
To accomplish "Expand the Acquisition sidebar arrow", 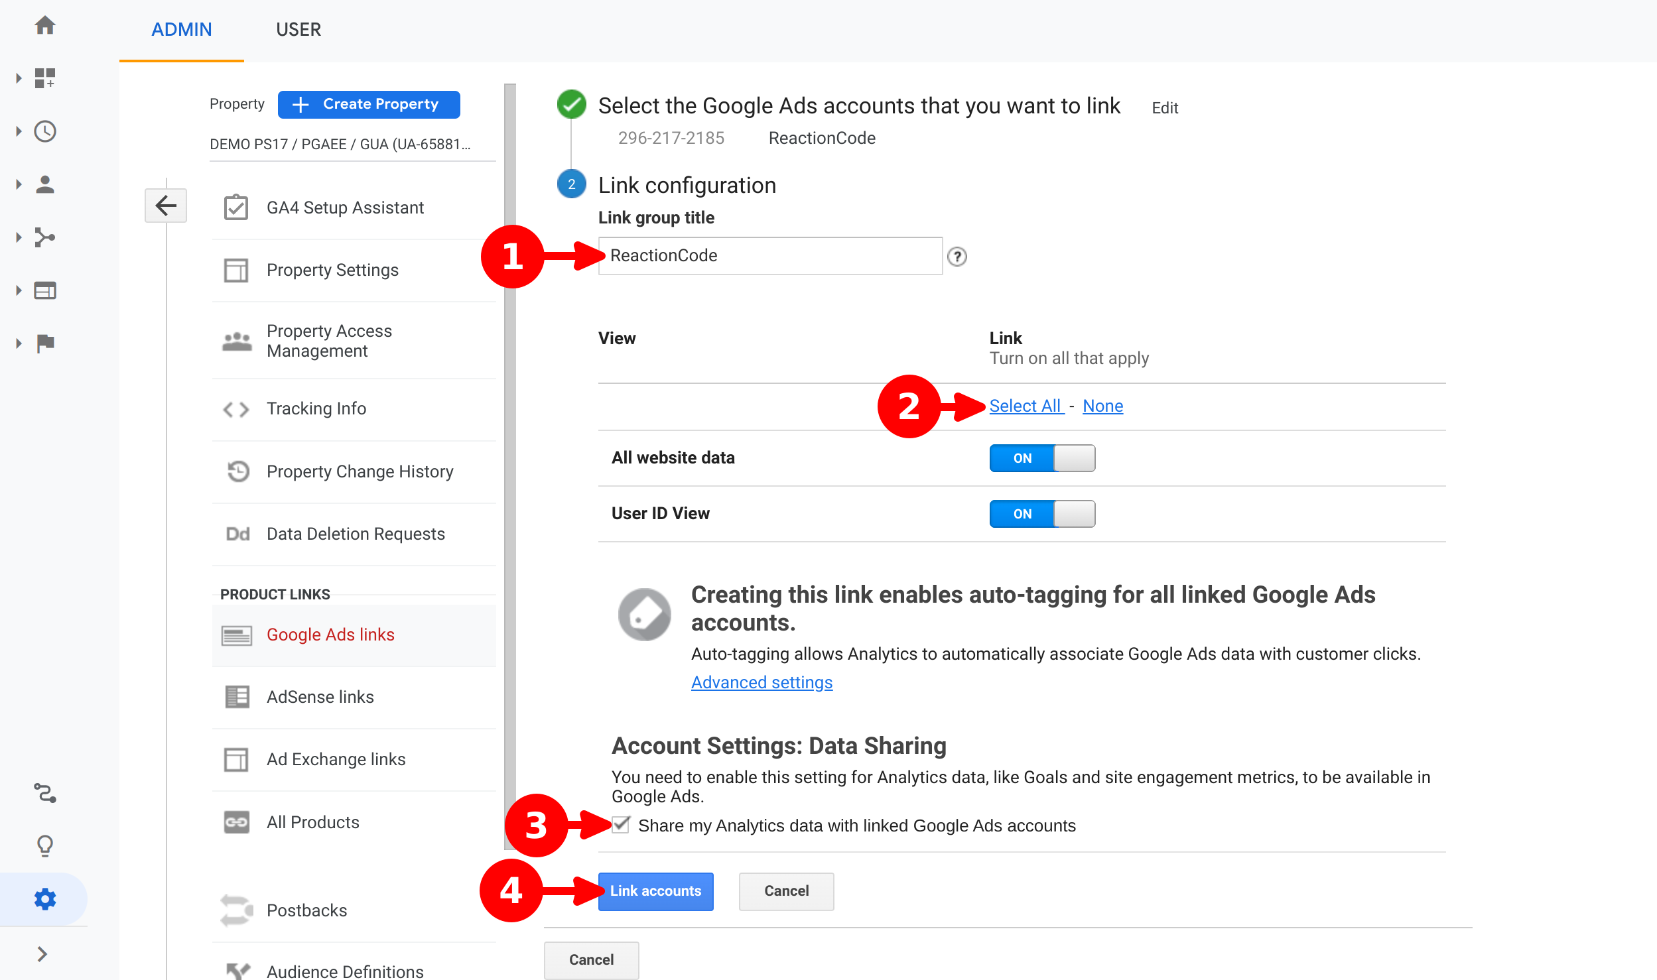I will (x=19, y=237).
